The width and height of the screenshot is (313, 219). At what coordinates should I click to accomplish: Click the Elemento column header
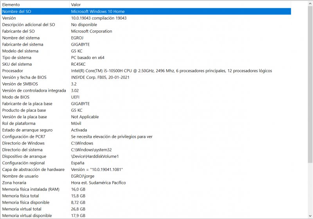click(x=35, y=5)
